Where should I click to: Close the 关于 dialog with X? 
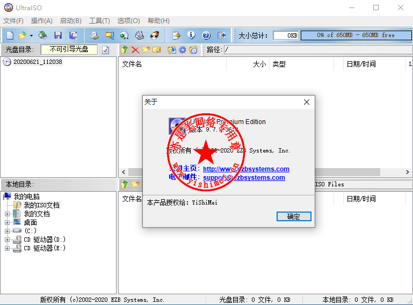pos(306,102)
